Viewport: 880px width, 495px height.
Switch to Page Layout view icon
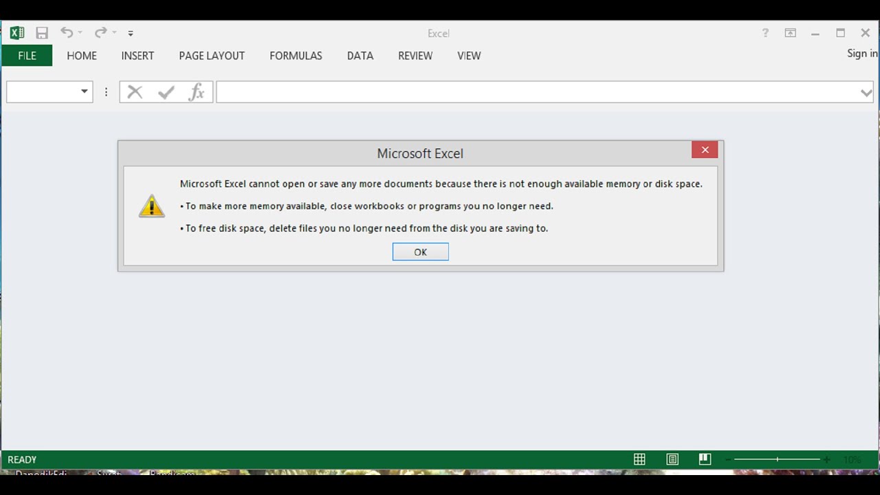[672, 459]
